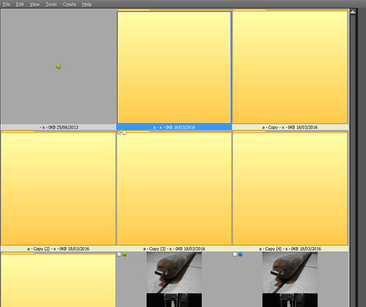Click the scrollbar up arrow
The width and height of the screenshot is (366, 307).
pyautogui.click(x=353, y=12)
